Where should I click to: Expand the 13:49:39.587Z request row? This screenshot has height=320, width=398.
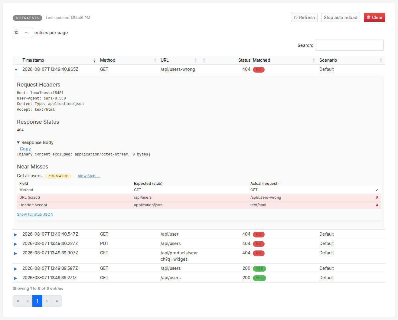[15, 269]
